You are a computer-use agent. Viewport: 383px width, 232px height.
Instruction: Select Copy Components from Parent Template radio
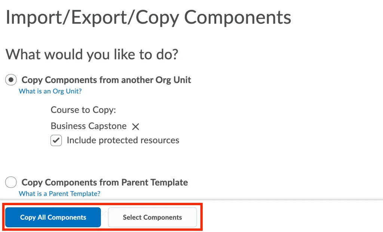tap(11, 182)
